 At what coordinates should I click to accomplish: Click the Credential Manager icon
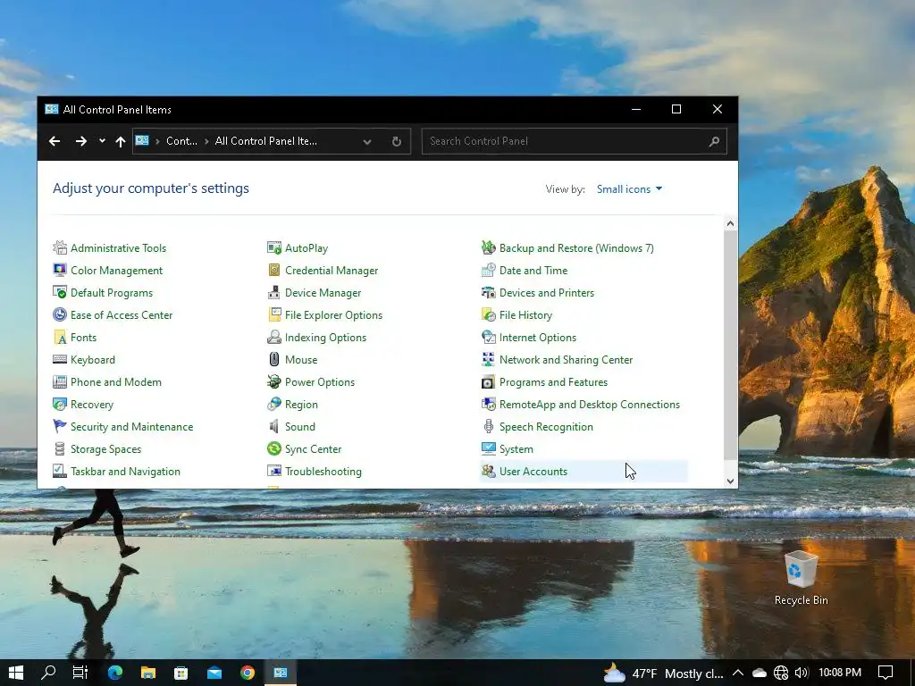[x=273, y=270]
